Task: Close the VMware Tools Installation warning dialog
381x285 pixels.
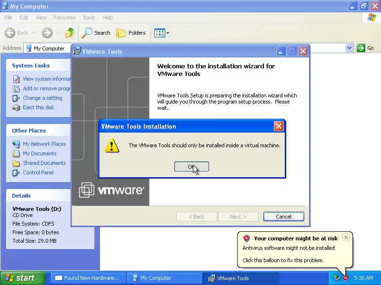Action: pos(279,126)
